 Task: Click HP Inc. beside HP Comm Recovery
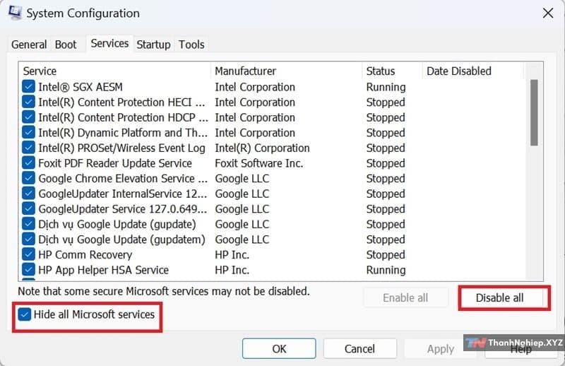(x=232, y=254)
